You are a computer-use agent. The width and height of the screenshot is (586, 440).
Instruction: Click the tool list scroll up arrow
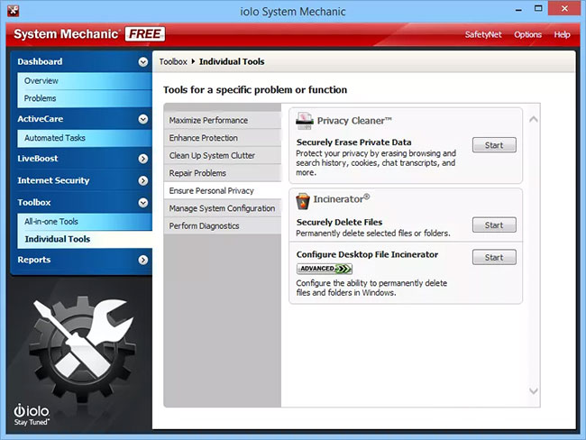pyautogui.click(x=534, y=119)
